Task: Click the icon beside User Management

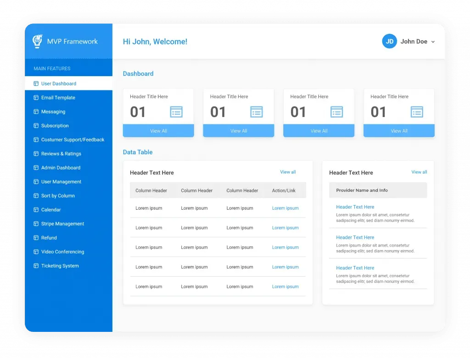Action: pyautogui.click(x=36, y=182)
